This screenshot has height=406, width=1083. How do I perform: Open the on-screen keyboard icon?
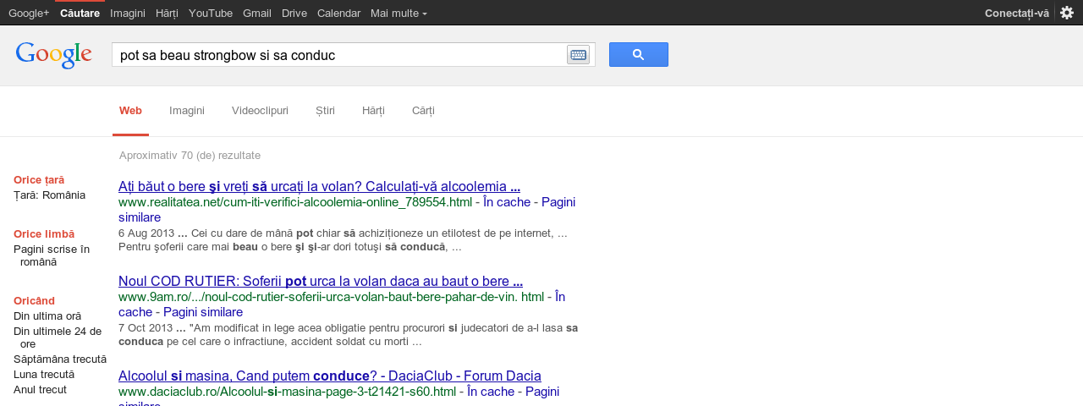click(579, 55)
